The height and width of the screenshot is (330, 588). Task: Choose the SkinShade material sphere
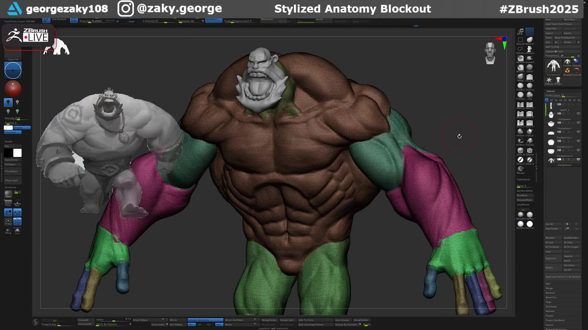(x=520, y=224)
